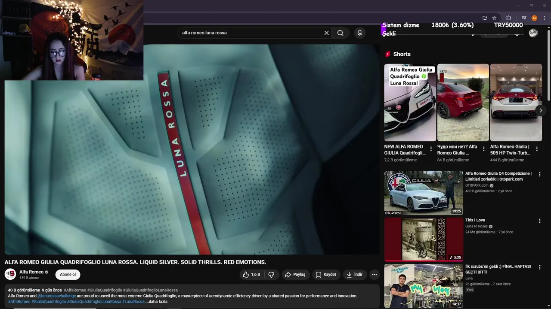The width and height of the screenshot is (551, 309).
Task: Open İlk scrubs'ım geldi FİNAL HAFTASI title
Action: click(x=498, y=269)
